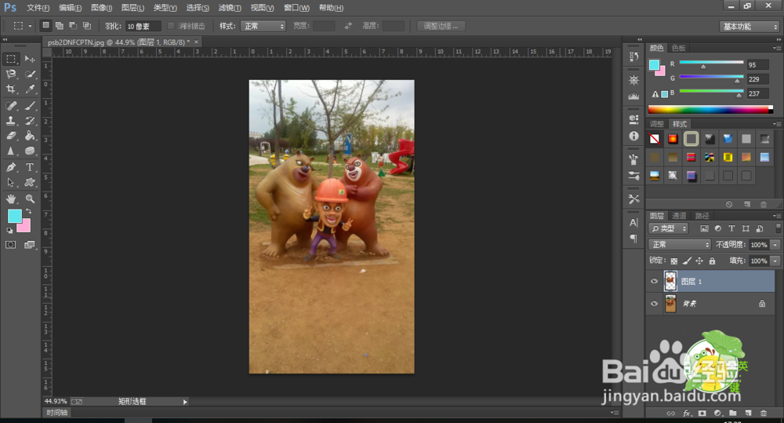784x423 pixels.
Task: Select the Clone Stamp tool
Action: click(11, 121)
